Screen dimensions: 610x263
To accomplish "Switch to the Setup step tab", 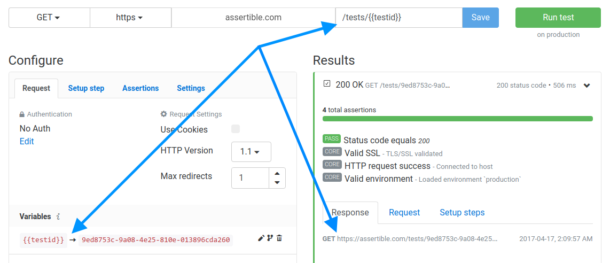I will click(x=86, y=88).
